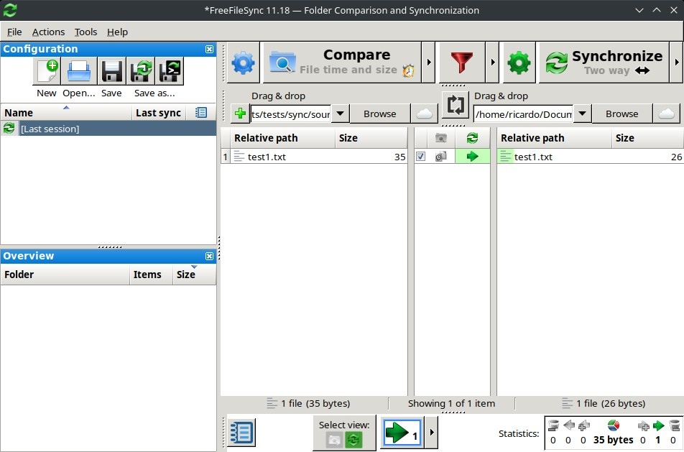Select cloud storage for the left folder
The height and width of the screenshot is (452, 684).
pyautogui.click(x=424, y=114)
